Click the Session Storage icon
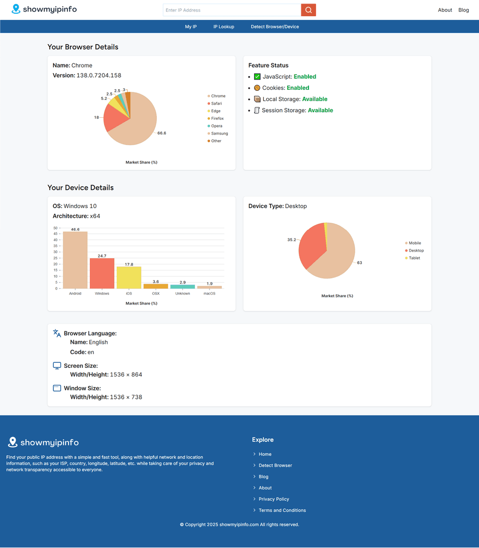The height and width of the screenshot is (548, 479). [x=257, y=110]
